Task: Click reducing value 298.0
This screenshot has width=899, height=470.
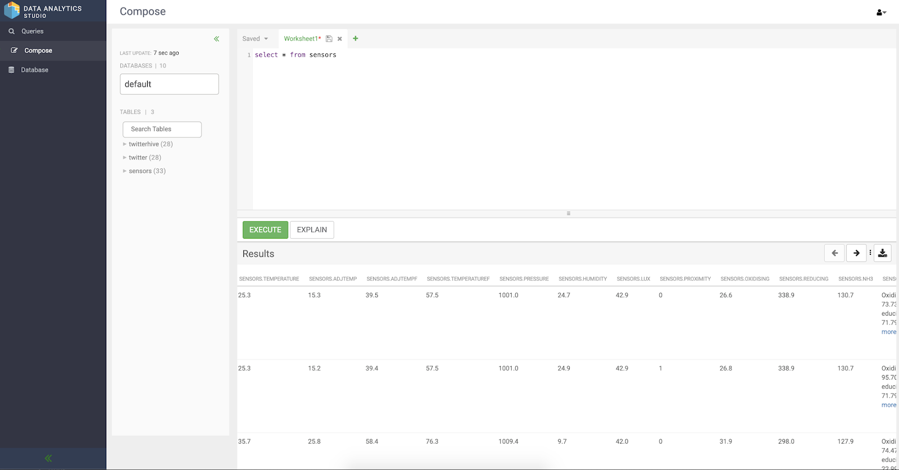Action: click(786, 442)
